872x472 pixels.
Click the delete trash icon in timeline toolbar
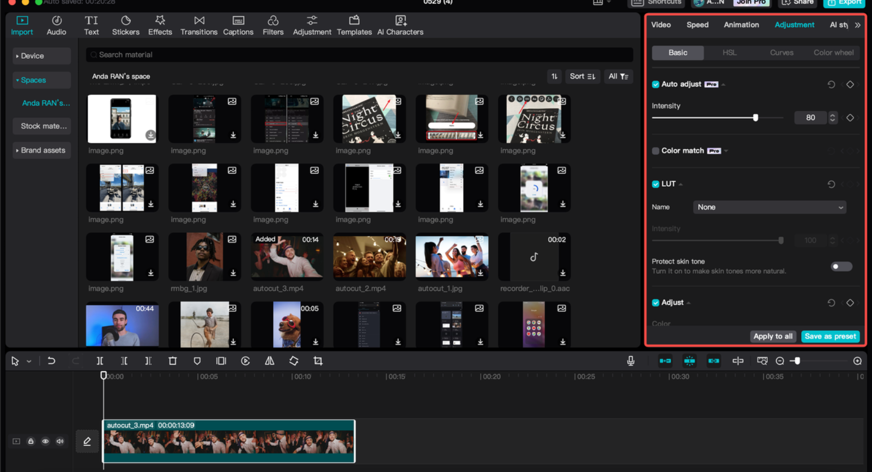click(x=172, y=361)
